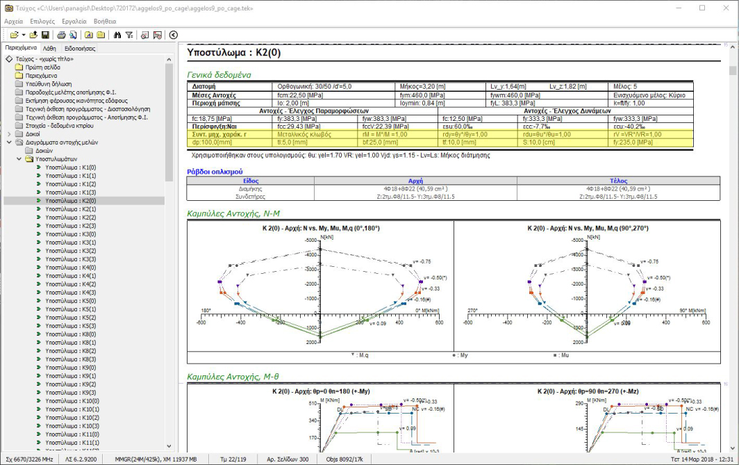Viewport: 739px width, 465px height.
Task: Open print preview with magnifier icon
Action: click(x=72, y=35)
